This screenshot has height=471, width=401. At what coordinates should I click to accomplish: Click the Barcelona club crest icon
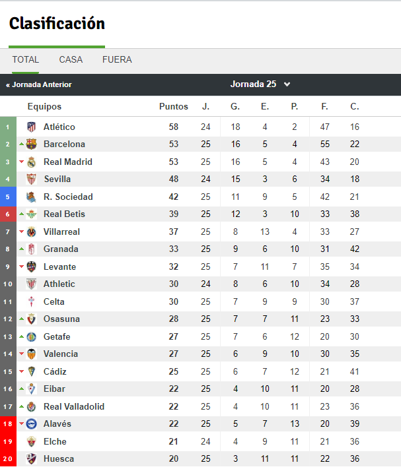click(31, 144)
